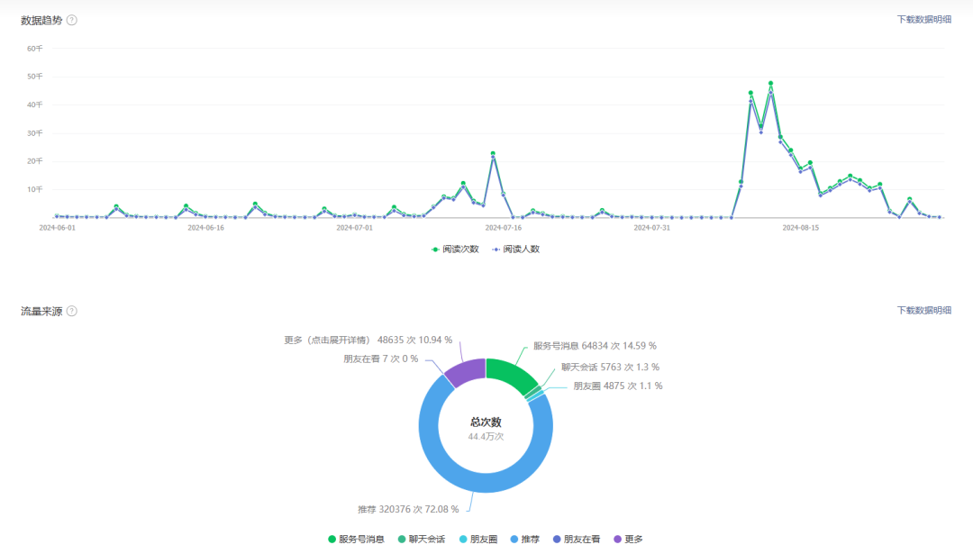
Task: Click the 2024-08-15 x-axis date label
Action: pos(801,228)
